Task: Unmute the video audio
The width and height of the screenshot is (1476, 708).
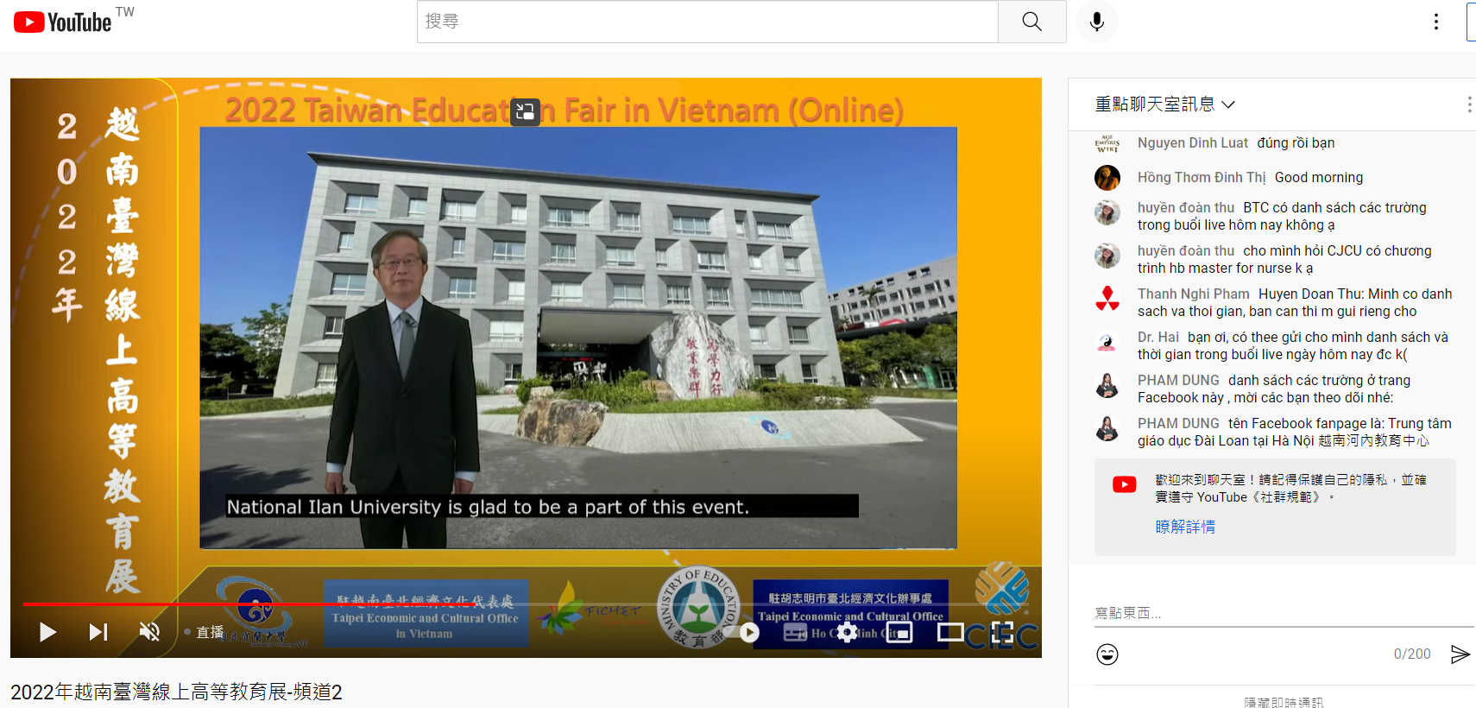Action: point(149,632)
